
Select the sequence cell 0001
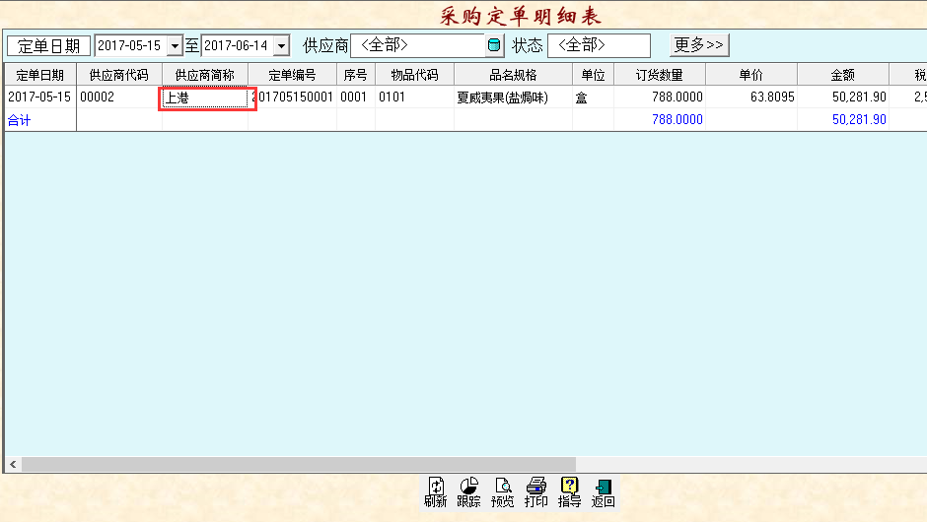pos(355,97)
